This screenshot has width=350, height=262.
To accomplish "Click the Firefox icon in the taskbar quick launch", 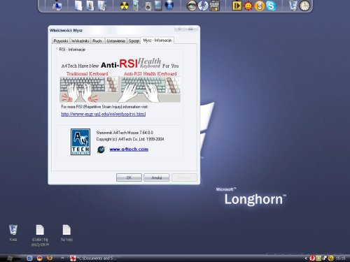I will pyautogui.click(x=49, y=258).
